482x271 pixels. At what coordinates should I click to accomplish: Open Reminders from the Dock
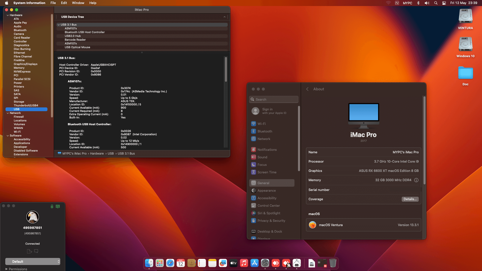(x=202, y=263)
